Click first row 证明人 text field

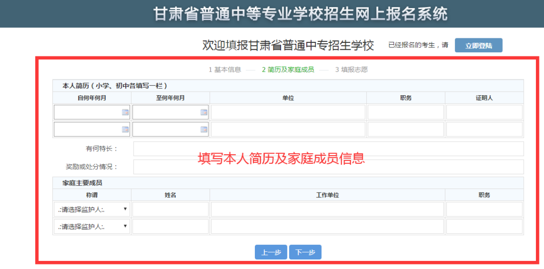click(x=484, y=112)
